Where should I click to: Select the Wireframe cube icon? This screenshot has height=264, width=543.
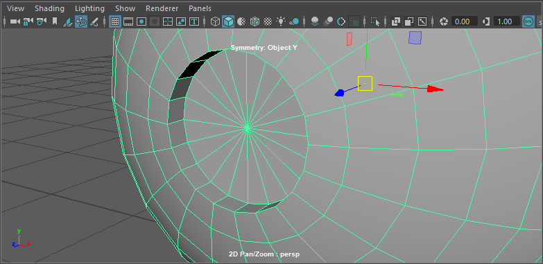click(x=216, y=21)
